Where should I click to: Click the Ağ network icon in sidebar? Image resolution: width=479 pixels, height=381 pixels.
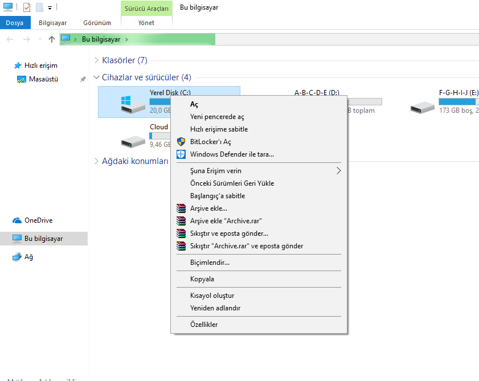coord(17,257)
